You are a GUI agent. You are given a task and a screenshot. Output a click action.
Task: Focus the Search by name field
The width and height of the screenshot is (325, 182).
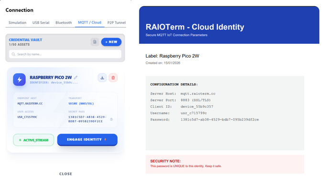65,54
